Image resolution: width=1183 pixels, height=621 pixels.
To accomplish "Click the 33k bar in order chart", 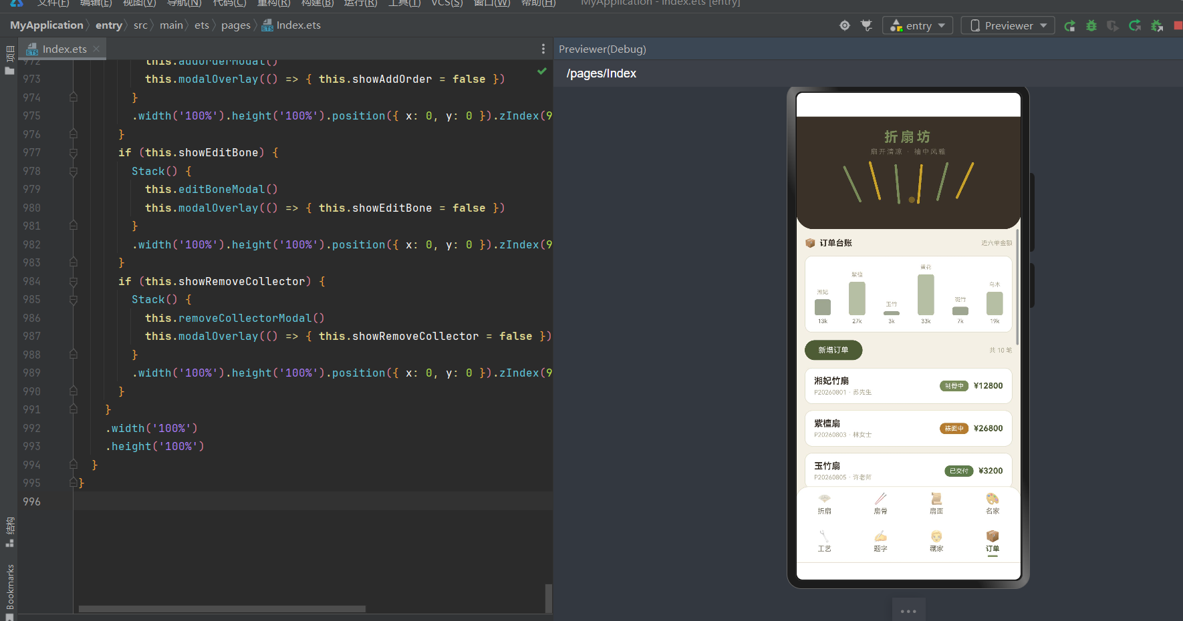I will click(926, 294).
